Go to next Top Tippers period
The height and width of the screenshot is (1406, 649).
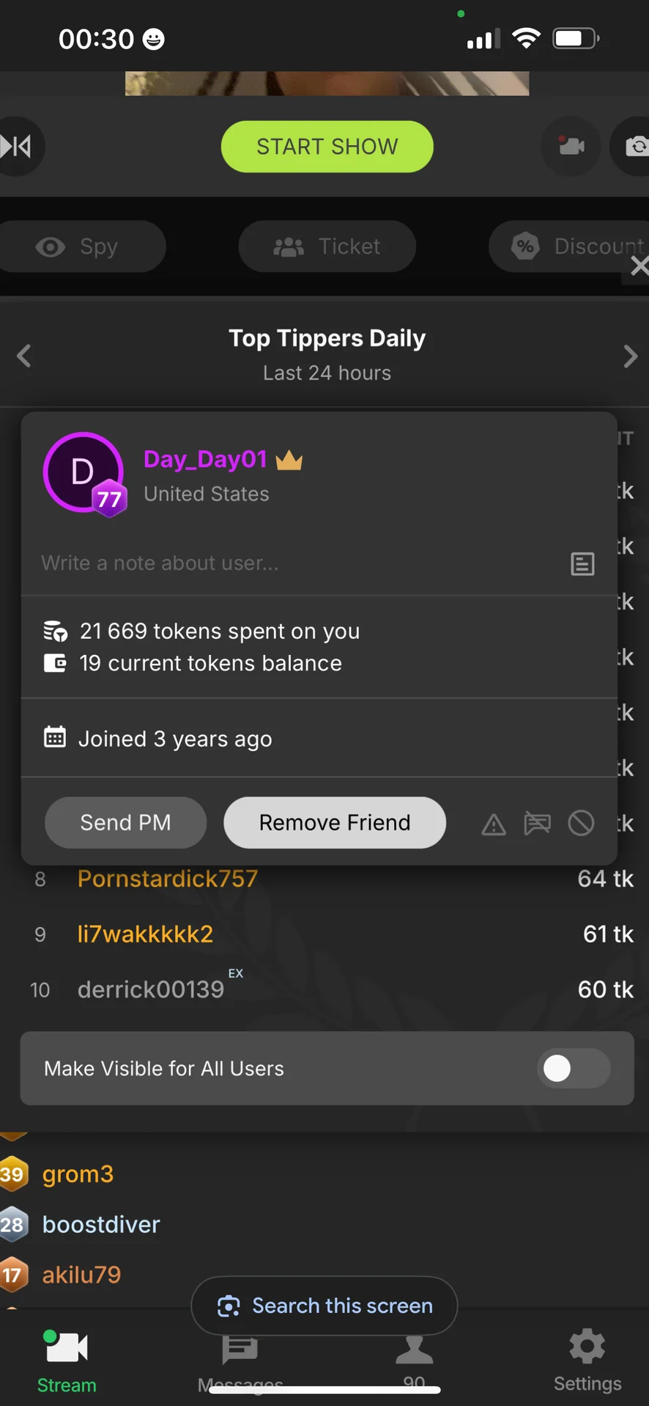coord(630,356)
